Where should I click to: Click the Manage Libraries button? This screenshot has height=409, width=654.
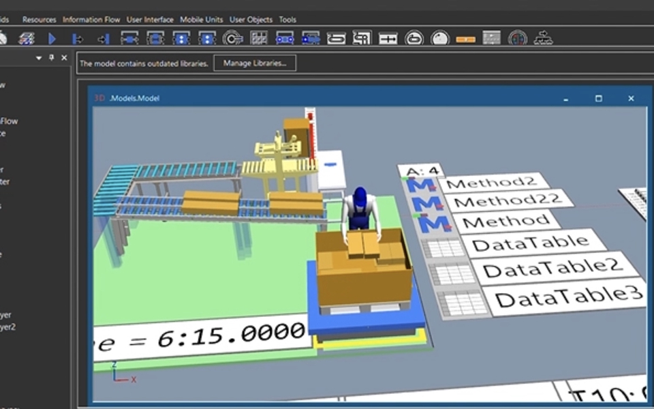click(255, 63)
